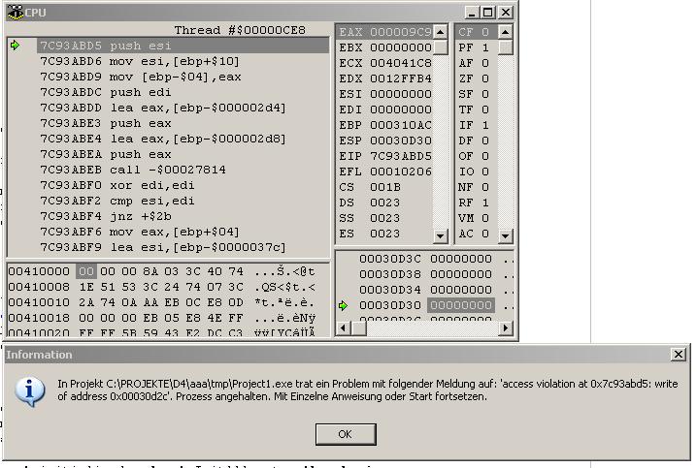Select the EIP register row

[382, 156]
